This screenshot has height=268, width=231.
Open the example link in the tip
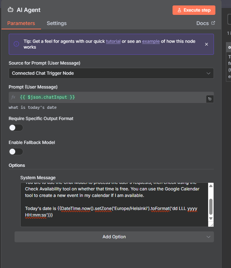151,41
